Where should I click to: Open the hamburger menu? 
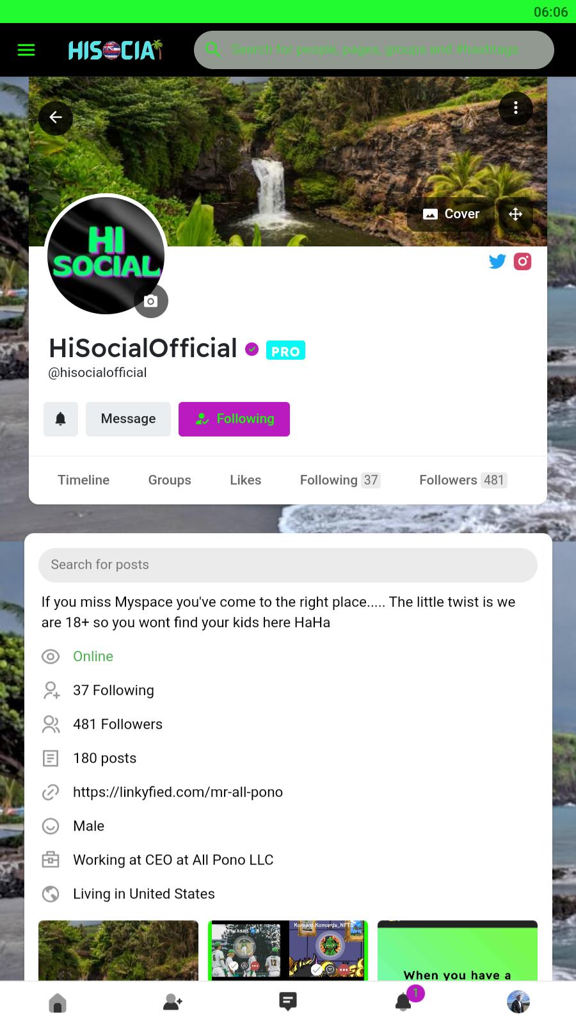26,50
